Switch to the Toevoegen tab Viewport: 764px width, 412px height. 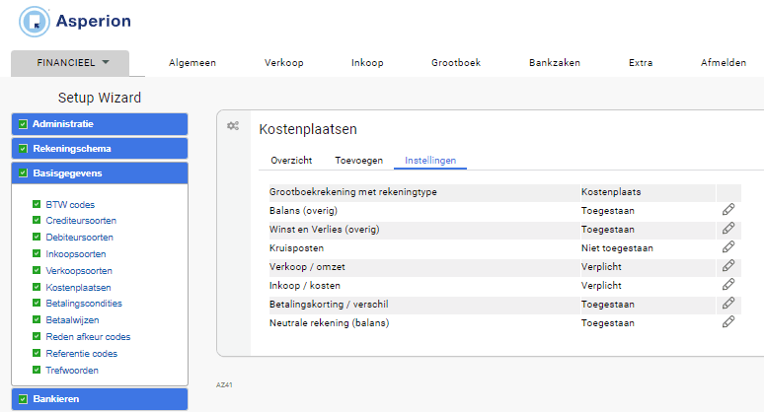click(358, 160)
